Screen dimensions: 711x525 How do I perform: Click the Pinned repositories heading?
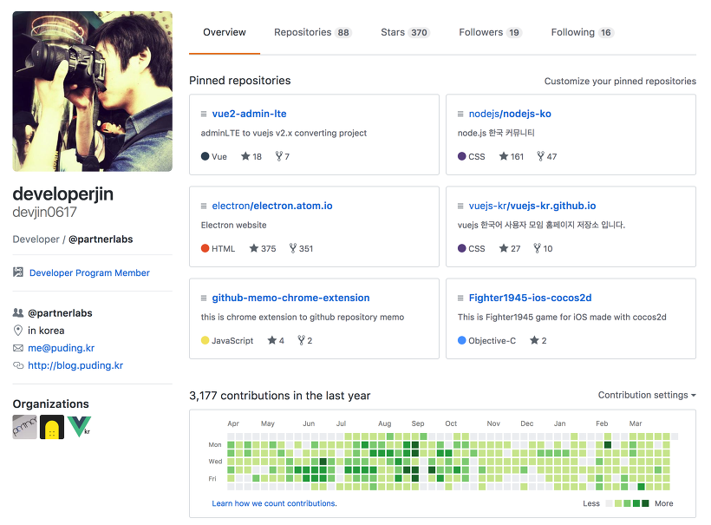(x=240, y=81)
